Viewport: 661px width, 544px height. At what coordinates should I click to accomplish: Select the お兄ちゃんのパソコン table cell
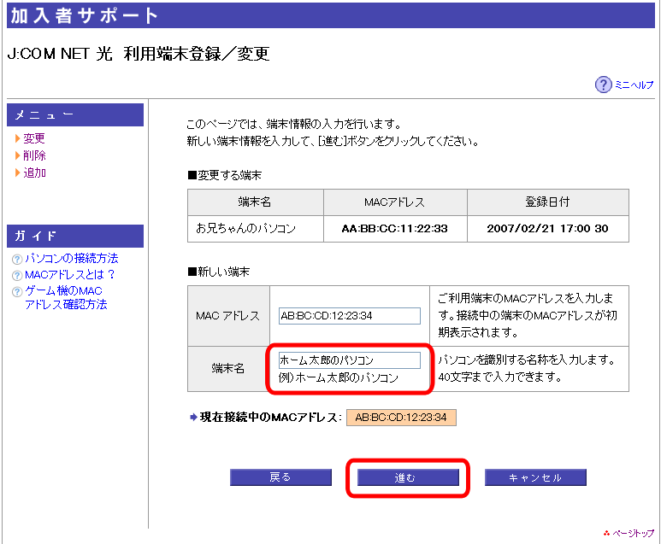tap(256, 229)
